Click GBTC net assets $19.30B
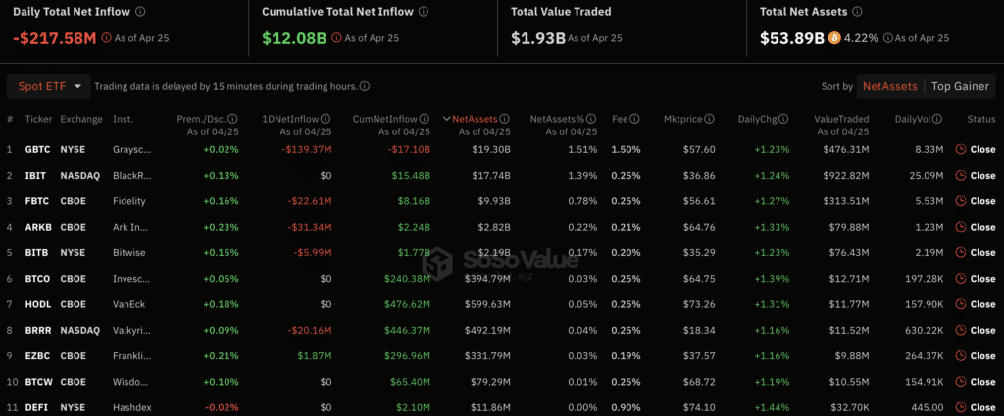The width and height of the screenshot is (1004, 416). tap(492, 149)
